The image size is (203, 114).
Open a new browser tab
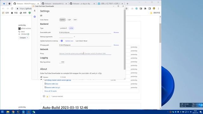(x=128, y=3)
